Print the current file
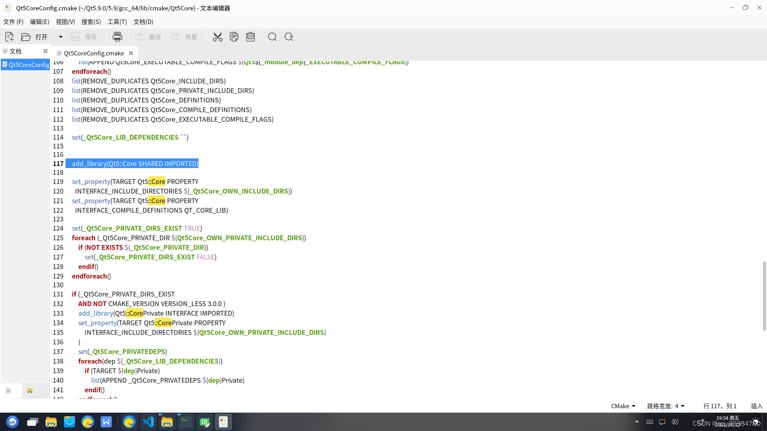Screen dimensions: 767x431 117,37
